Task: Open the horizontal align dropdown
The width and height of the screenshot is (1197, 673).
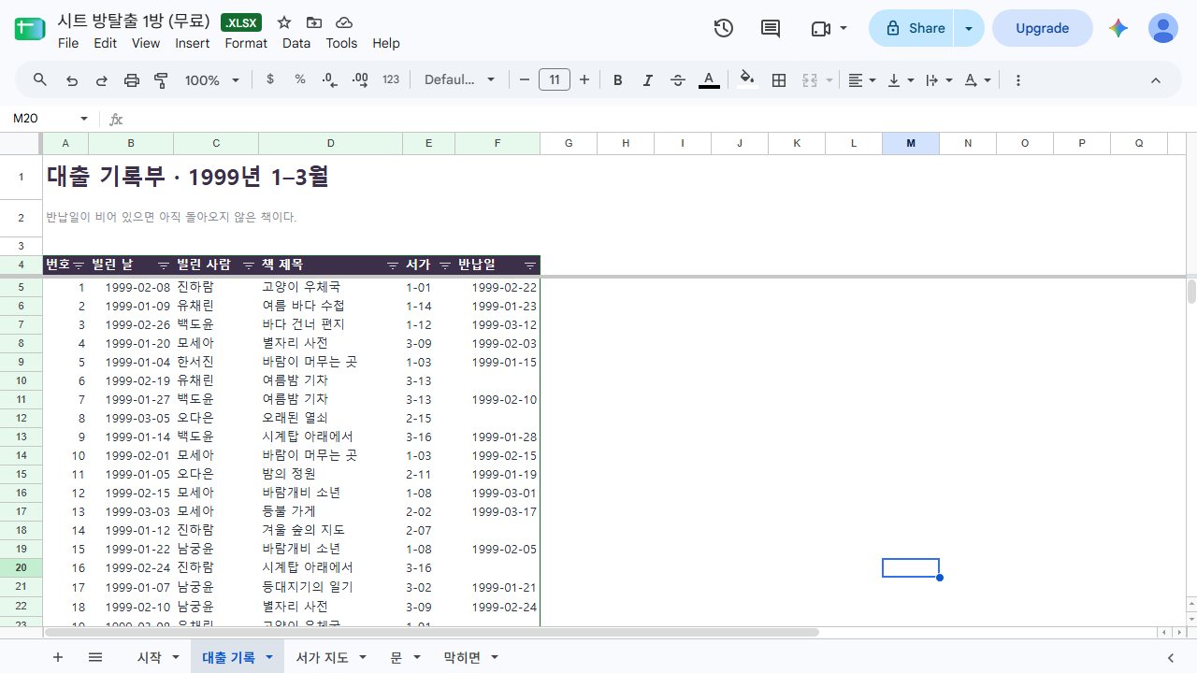Action: pyautogui.click(x=861, y=80)
